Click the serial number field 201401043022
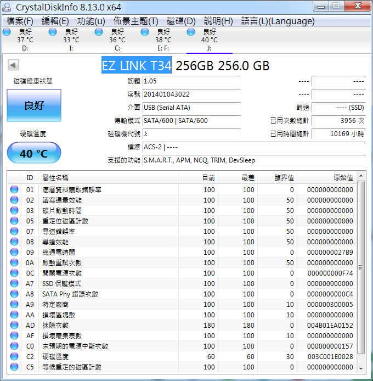Viewport: 373px width, 381px height. click(x=191, y=94)
